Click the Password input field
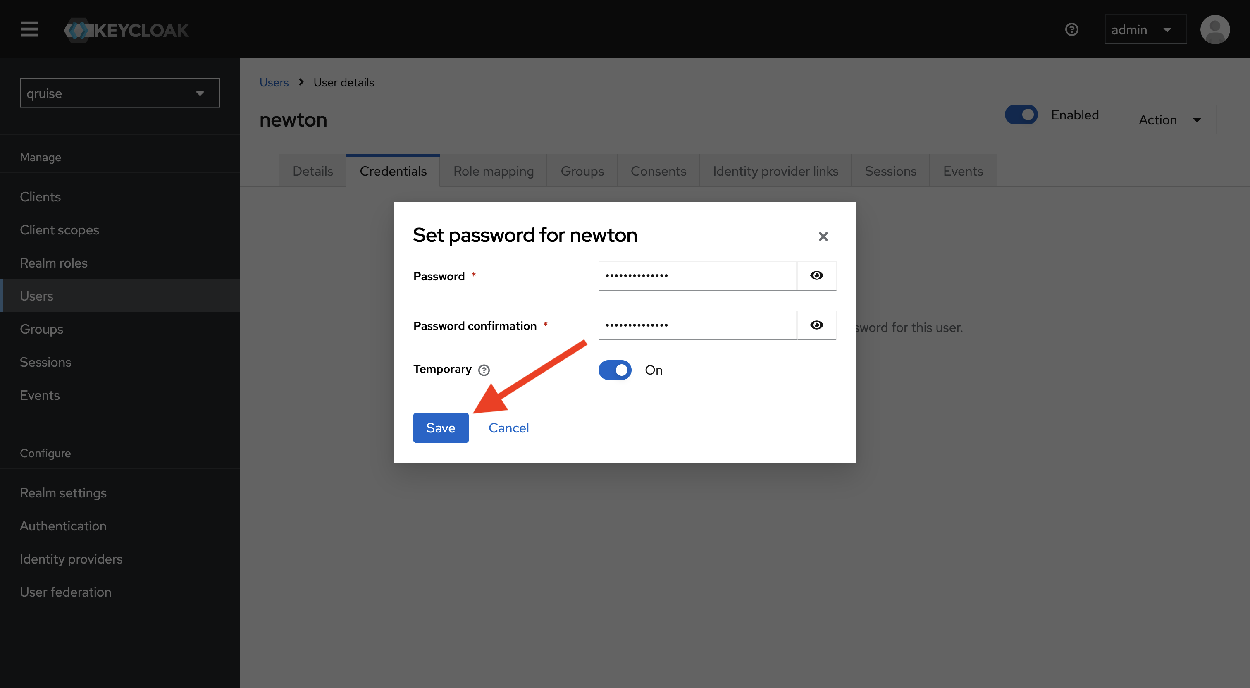The height and width of the screenshot is (688, 1250). pyautogui.click(x=697, y=275)
